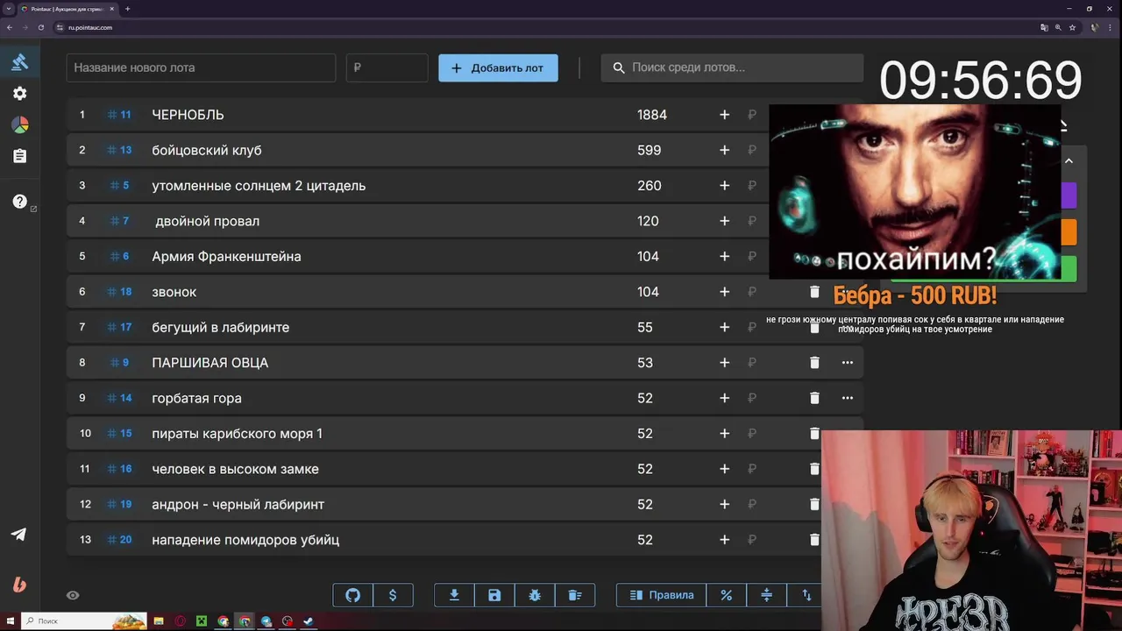Click the #18 ID of звонок

click(x=119, y=292)
